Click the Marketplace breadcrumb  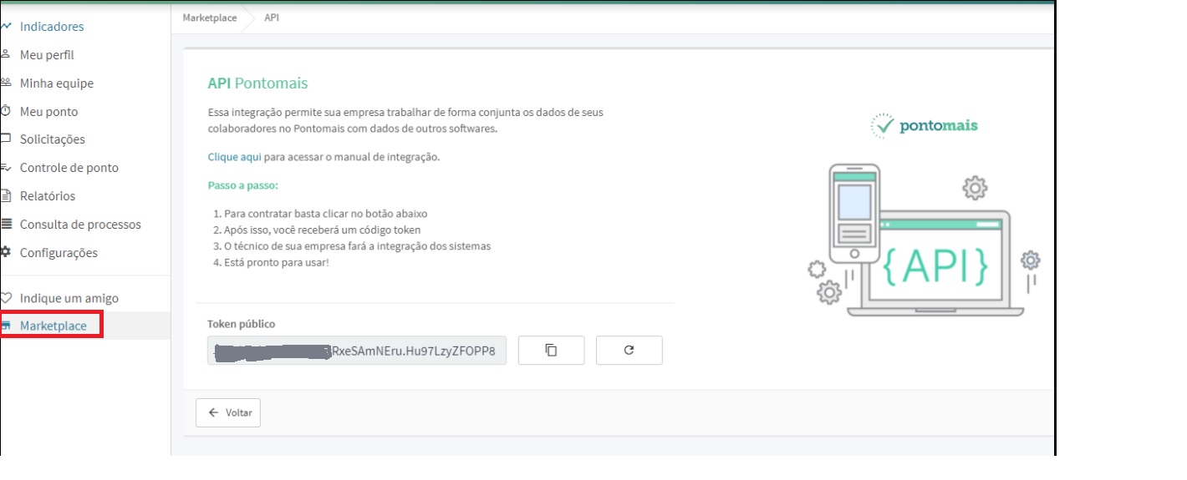[210, 18]
